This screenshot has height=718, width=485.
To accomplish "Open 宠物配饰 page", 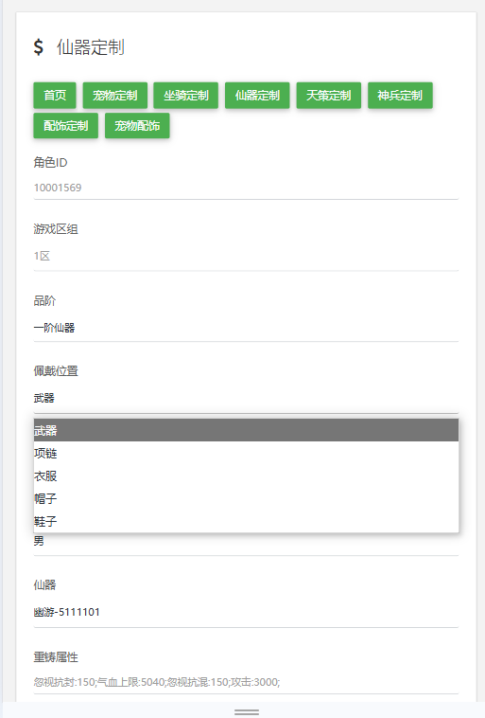I will 137,125.
